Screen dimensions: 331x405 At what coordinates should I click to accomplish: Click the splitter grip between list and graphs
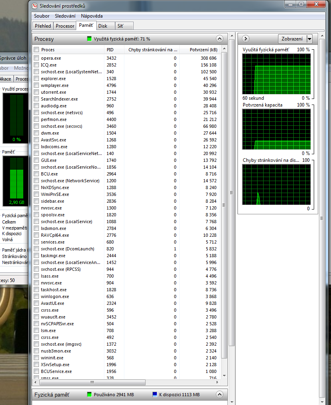(x=231, y=193)
